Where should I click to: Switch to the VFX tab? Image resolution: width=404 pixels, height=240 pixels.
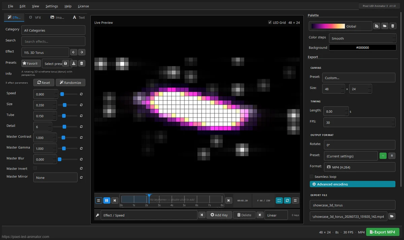tap(35, 17)
